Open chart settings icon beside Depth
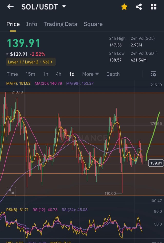Screen dimensions: 164x243 [153, 74]
